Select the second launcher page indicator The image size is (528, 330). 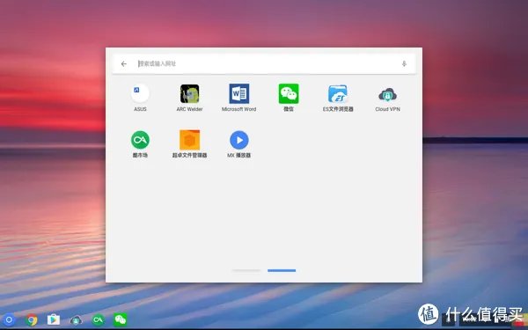(x=282, y=270)
